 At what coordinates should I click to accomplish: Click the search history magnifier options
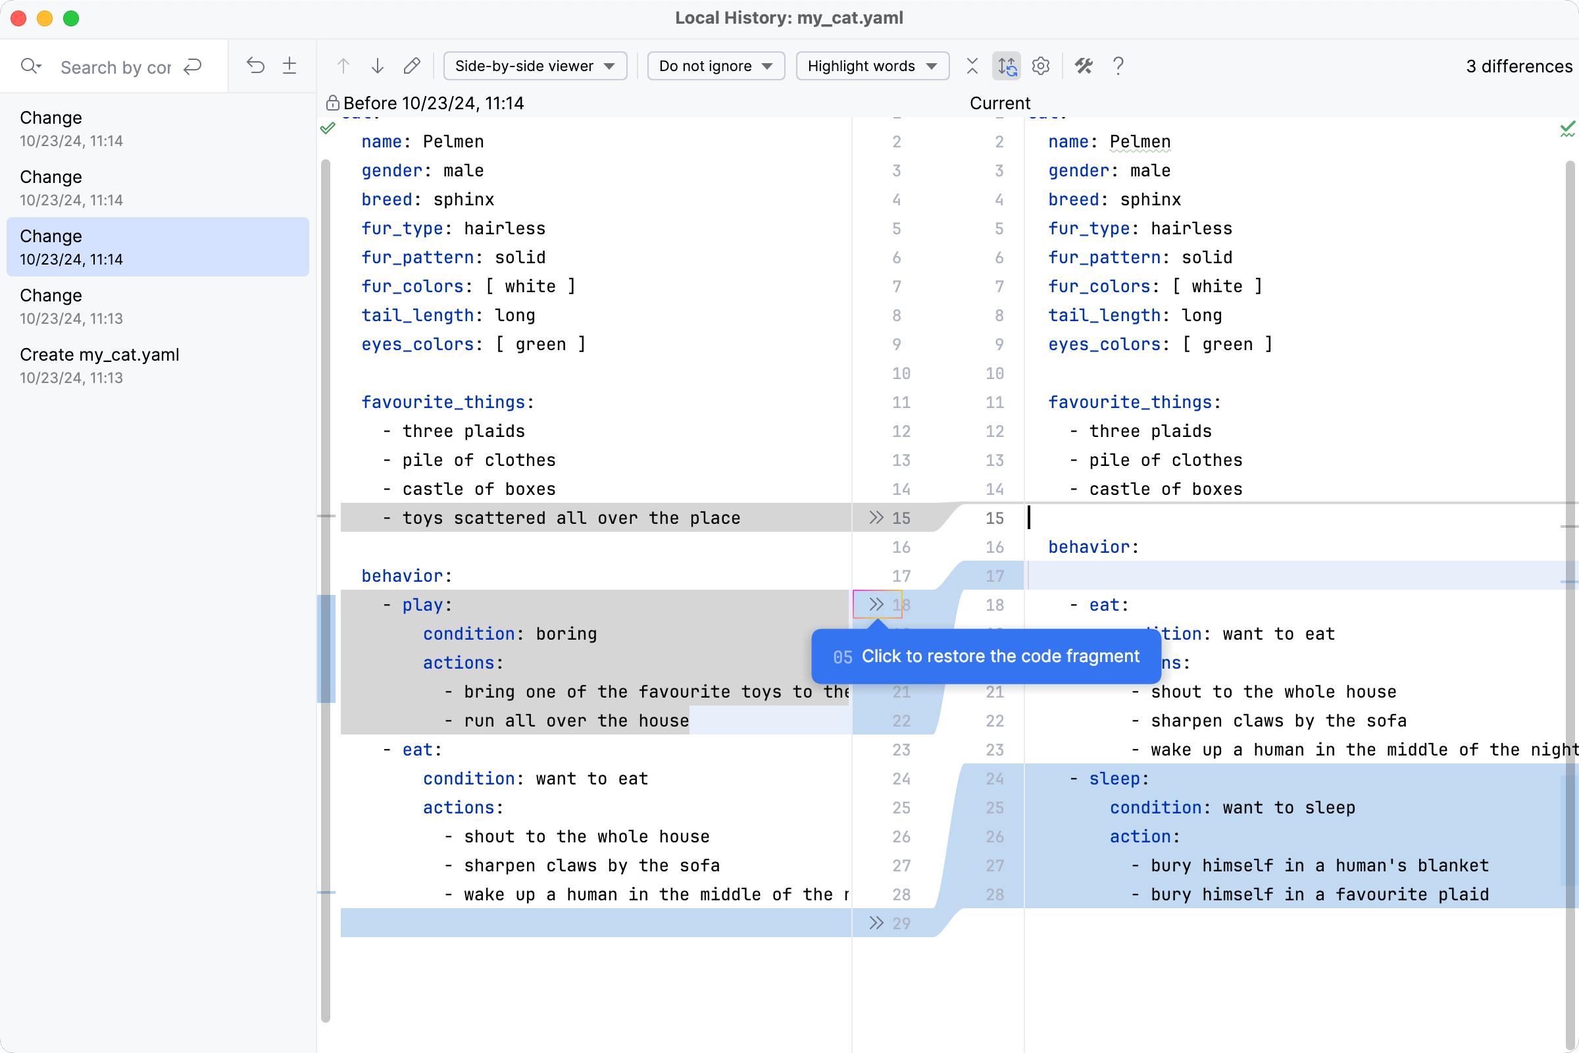pyautogui.click(x=31, y=66)
